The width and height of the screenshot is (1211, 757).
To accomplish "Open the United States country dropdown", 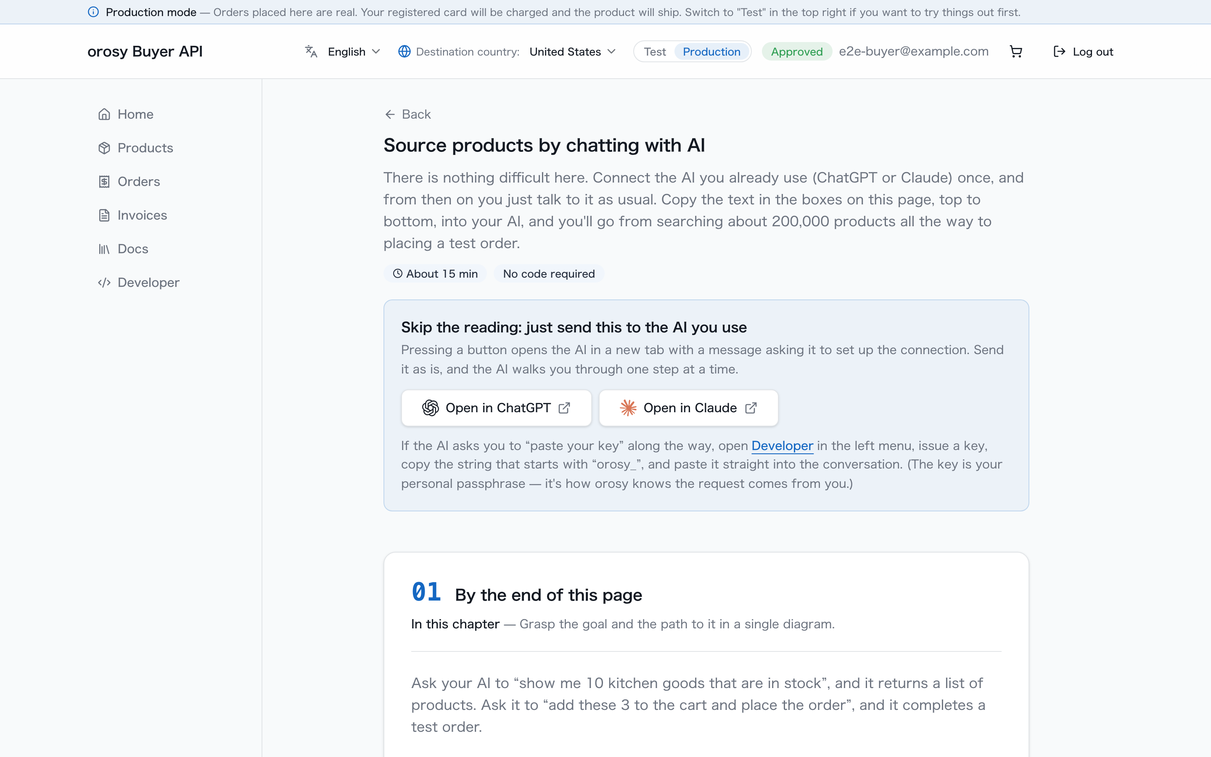I will (572, 52).
